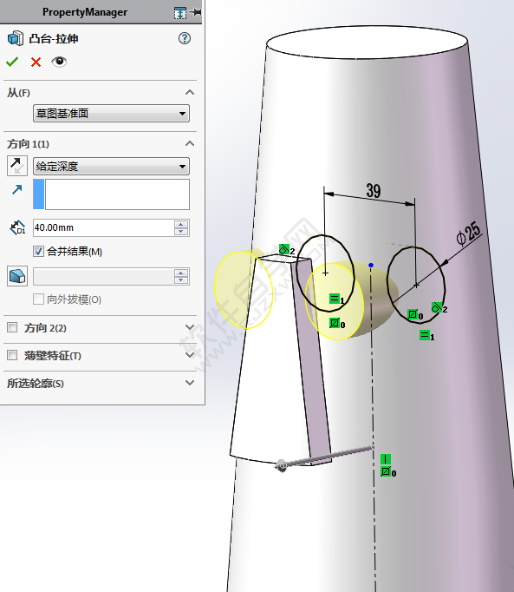Toggle detailed preview eye icon

pos(59,62)
